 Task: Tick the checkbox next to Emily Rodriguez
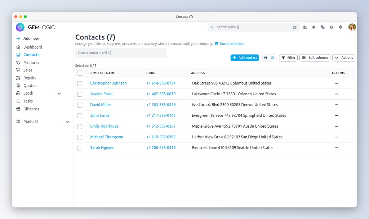[80, 127]
